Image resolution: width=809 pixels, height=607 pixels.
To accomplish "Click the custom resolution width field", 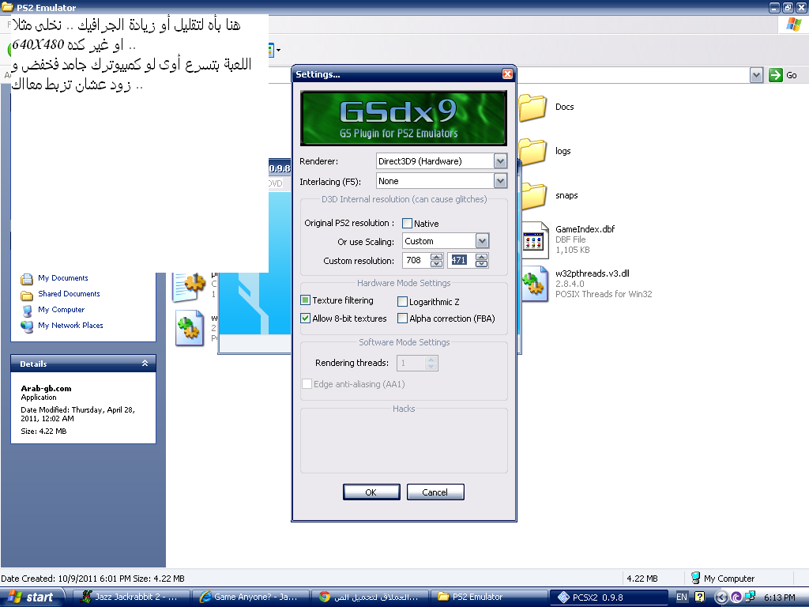I will click(416, 260).
